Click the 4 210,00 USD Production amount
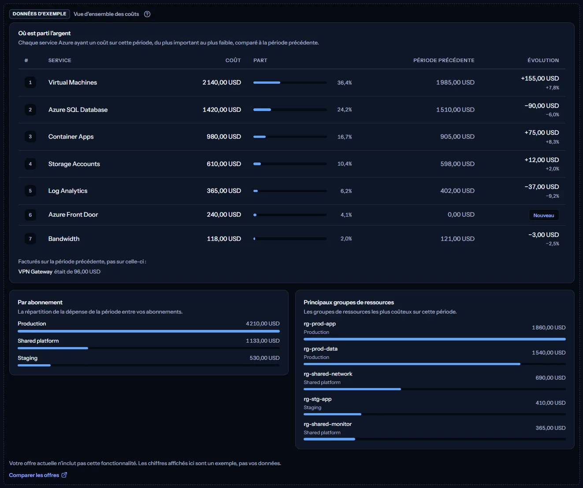The width and height of the screenshot is (583, 488). (263, 324)
